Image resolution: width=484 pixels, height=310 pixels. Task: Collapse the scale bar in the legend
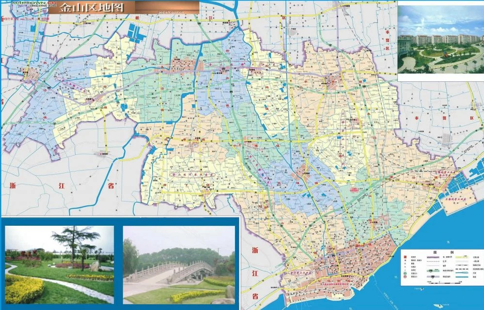click(x=445, y=282)
